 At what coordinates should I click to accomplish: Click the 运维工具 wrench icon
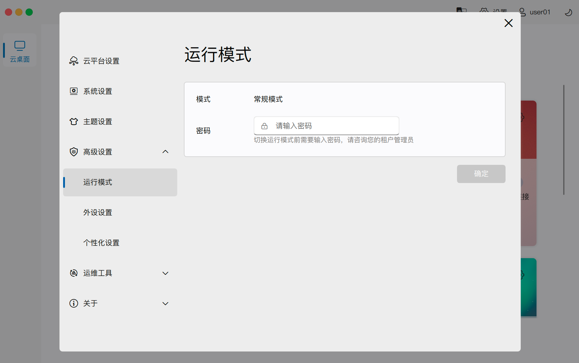pos(74,273)
